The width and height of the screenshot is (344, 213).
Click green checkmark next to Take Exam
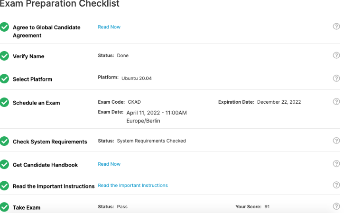(x=5, y=207)
